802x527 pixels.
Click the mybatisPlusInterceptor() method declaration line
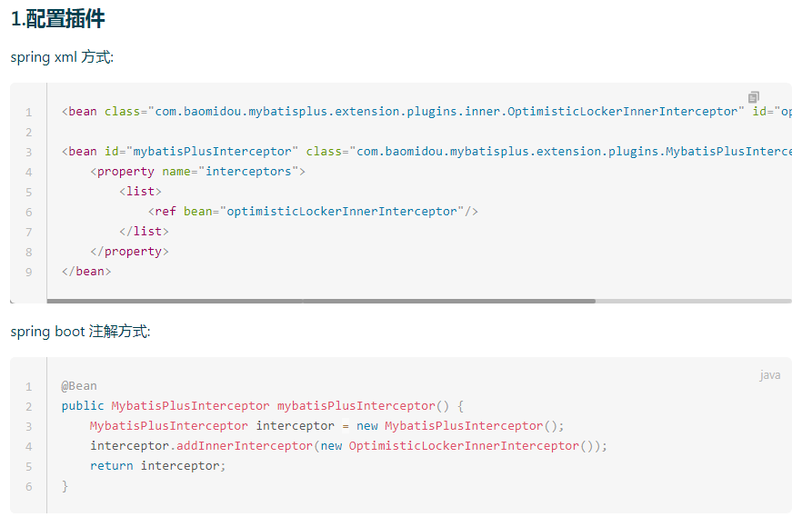pyautogui.click(x=263, y=406)
